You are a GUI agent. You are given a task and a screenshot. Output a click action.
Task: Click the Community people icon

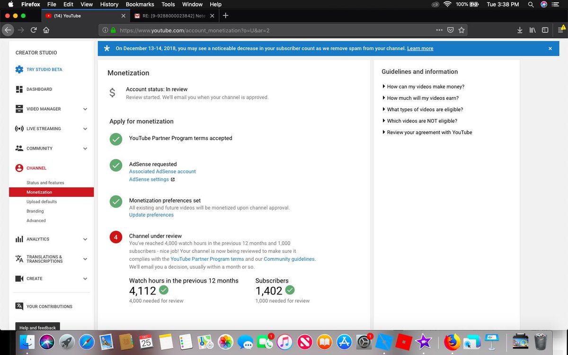19,148
